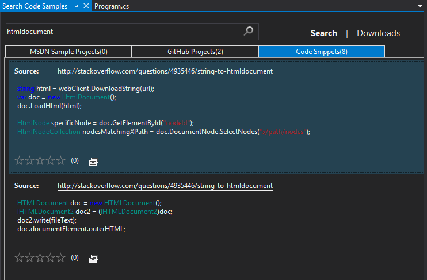Switch to the Program.cs tab

[x=112, y=6]
